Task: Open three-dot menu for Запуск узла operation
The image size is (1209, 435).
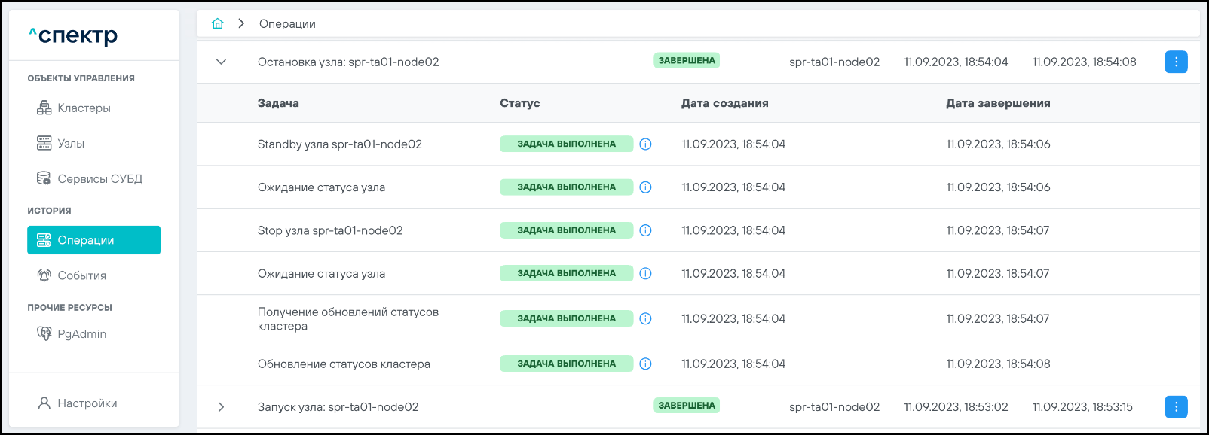Action: coord(1176,406)
